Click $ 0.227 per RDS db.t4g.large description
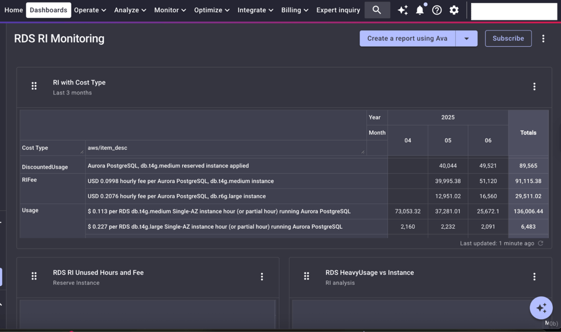This screenshot has height=332, width=561. (x=236, y=226)
